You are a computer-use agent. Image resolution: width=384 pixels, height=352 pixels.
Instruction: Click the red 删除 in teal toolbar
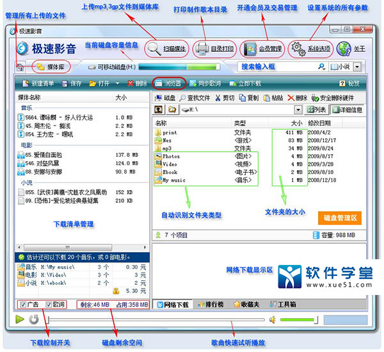pos(137,84)
